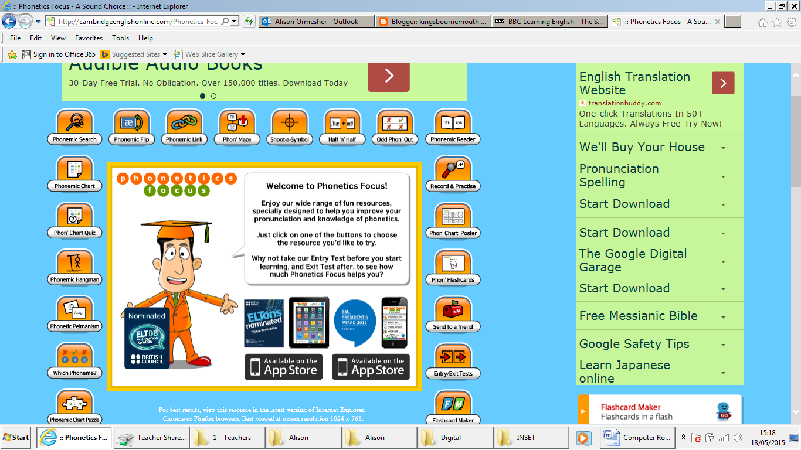Open the Favorites menu

pyautogui.click(x=89, y=38)
